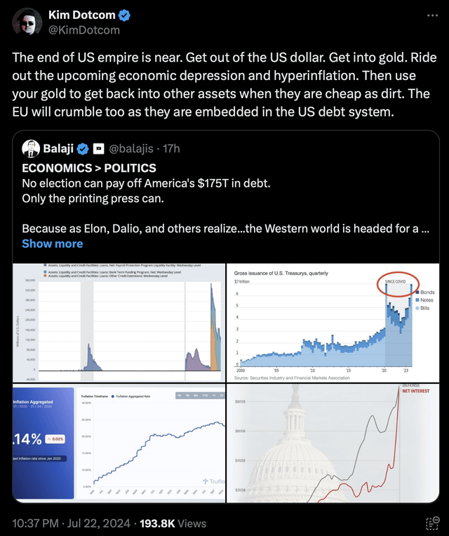Open the @KimDotcom handle link

pyautogui.click(x=83, y=30)
